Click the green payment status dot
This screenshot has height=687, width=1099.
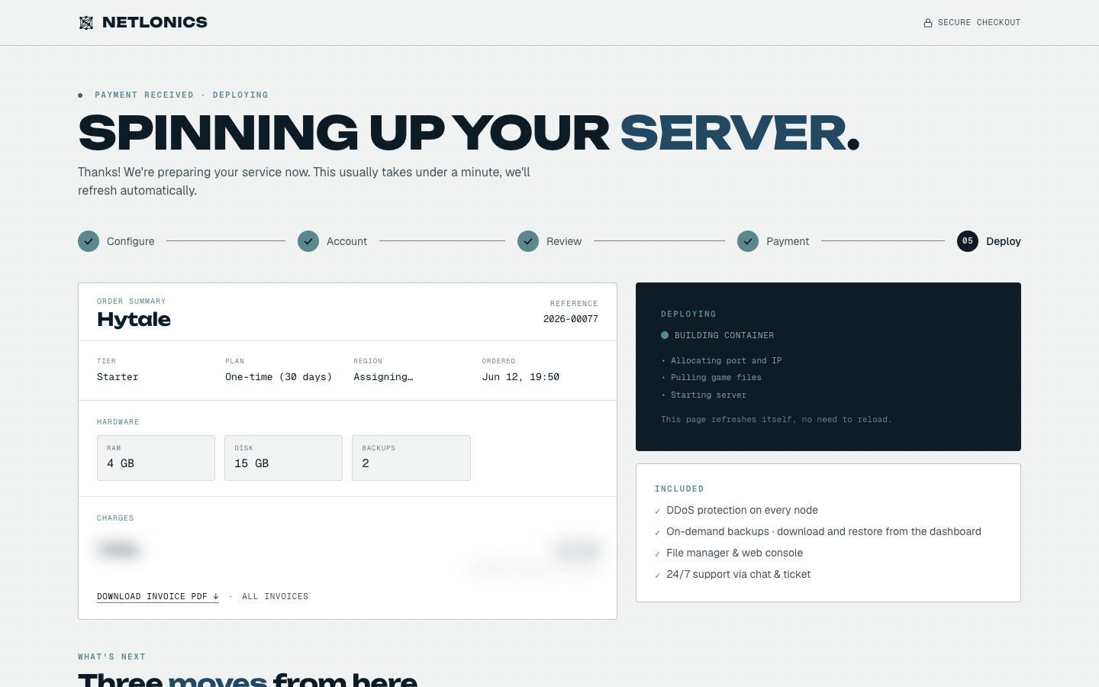coord(80,95)
